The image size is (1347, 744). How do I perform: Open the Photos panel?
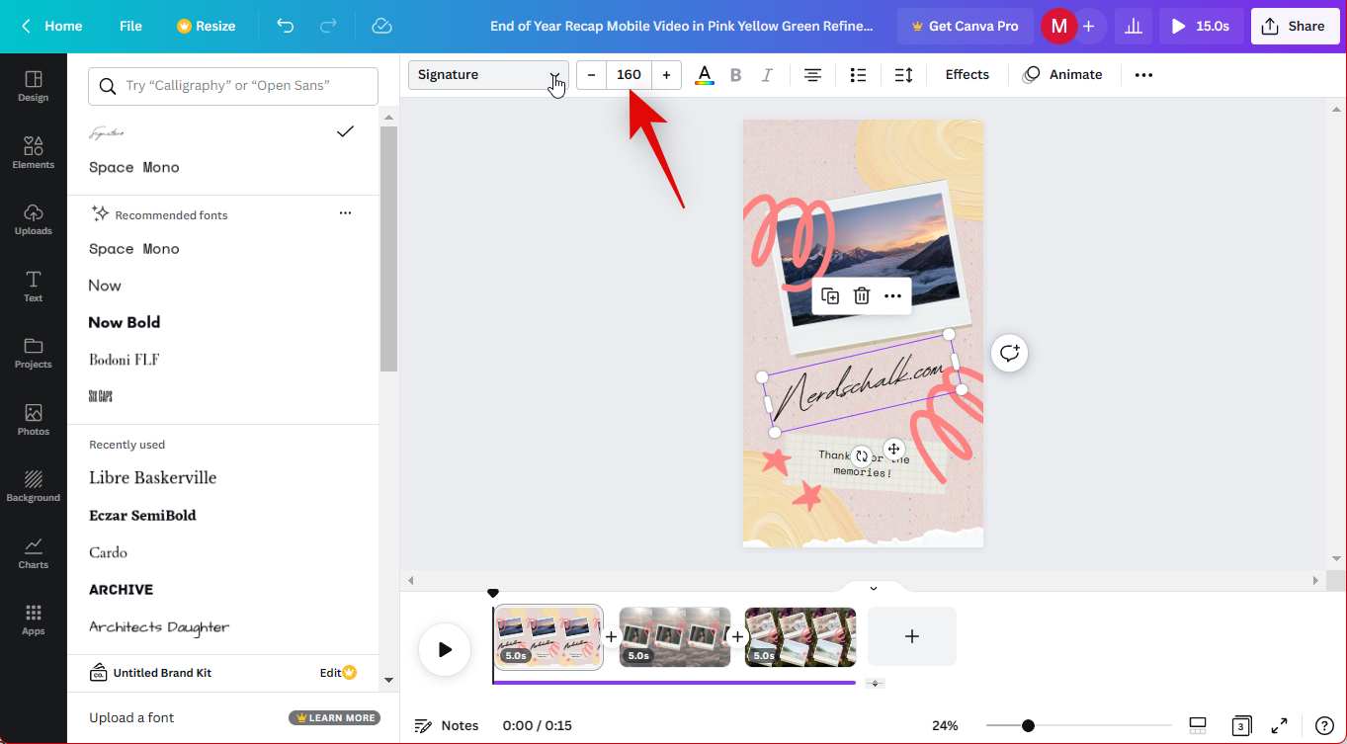33,419
